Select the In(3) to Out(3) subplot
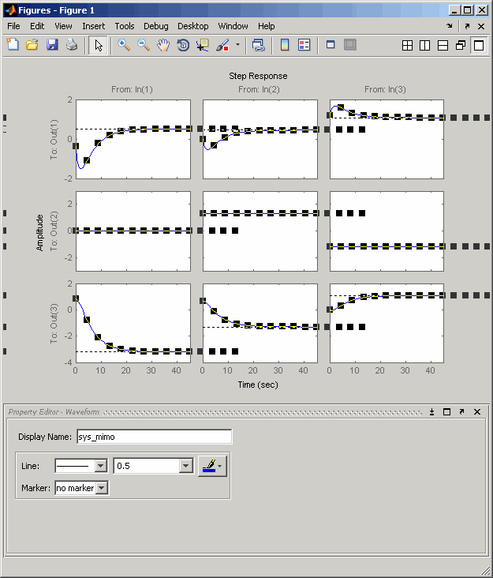493x578 pixels. coord(387,323)
